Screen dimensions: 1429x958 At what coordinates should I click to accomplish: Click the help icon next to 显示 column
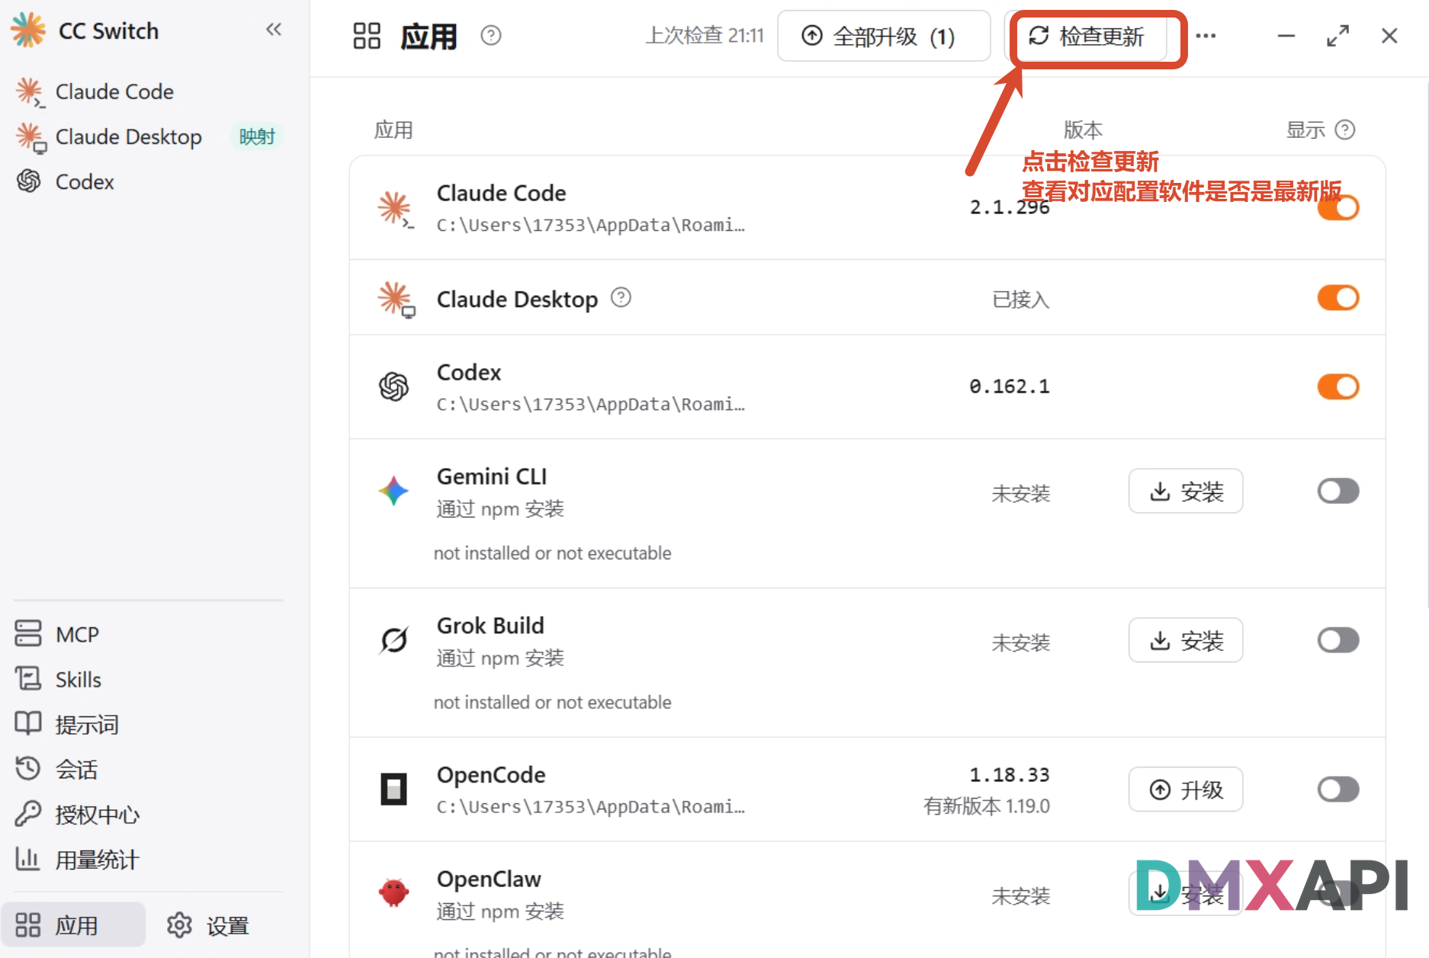click(1345, 130)
